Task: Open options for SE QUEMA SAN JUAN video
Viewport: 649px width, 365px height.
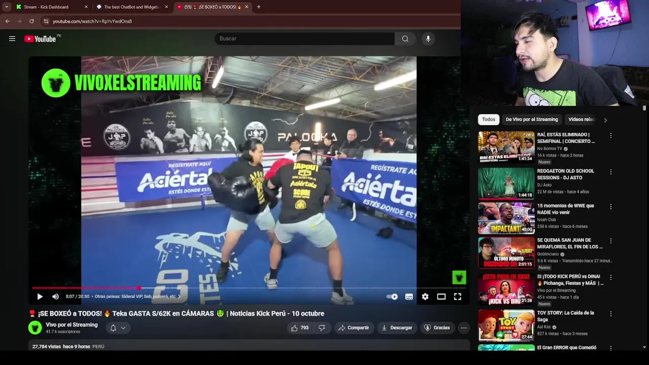Action: click(x=611, y=241)
